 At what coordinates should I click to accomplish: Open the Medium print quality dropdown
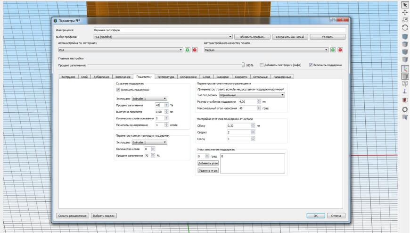point(266,50)
